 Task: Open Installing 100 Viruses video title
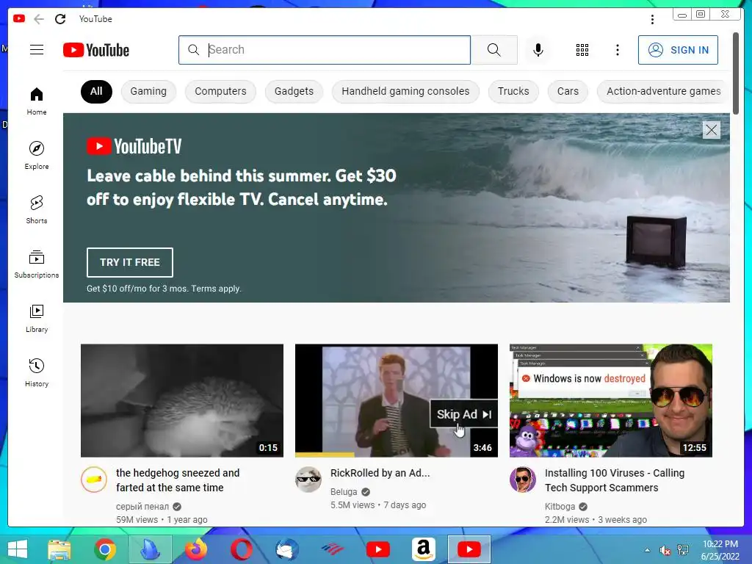click(615, 480)
